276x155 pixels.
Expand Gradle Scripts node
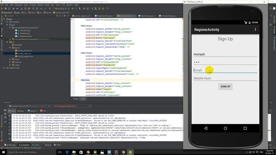(x=4, y=68)
